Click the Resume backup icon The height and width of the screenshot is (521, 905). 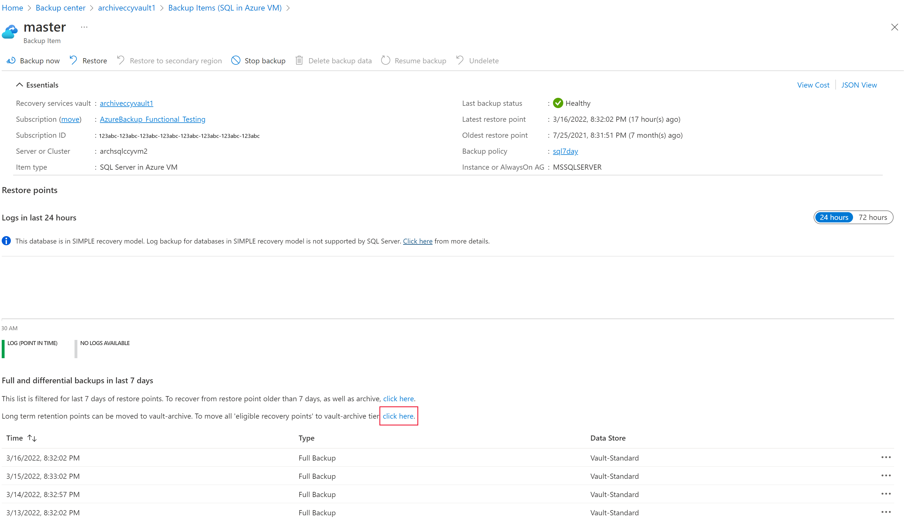(385, 60)
